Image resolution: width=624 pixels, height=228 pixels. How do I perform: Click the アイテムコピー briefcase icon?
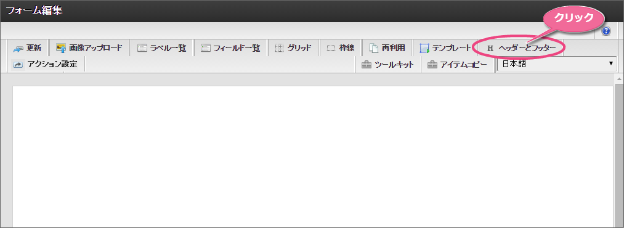432,65
